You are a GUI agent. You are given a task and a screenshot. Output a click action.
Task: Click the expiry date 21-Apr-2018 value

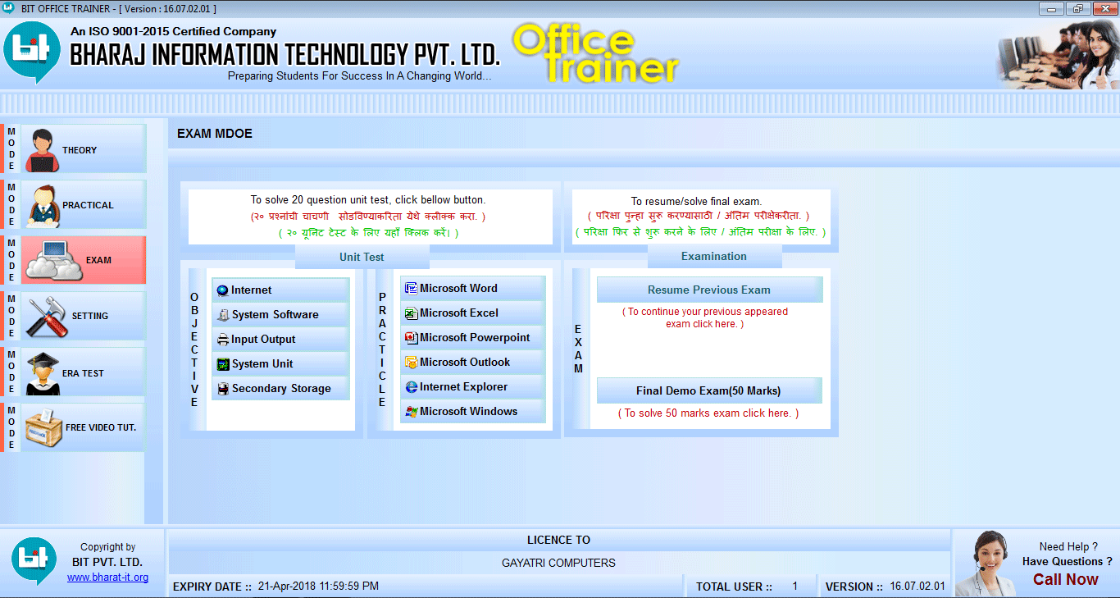318,587
